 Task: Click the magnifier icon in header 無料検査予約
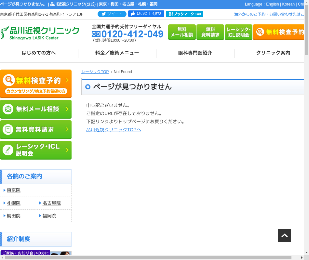pos(260,32)
